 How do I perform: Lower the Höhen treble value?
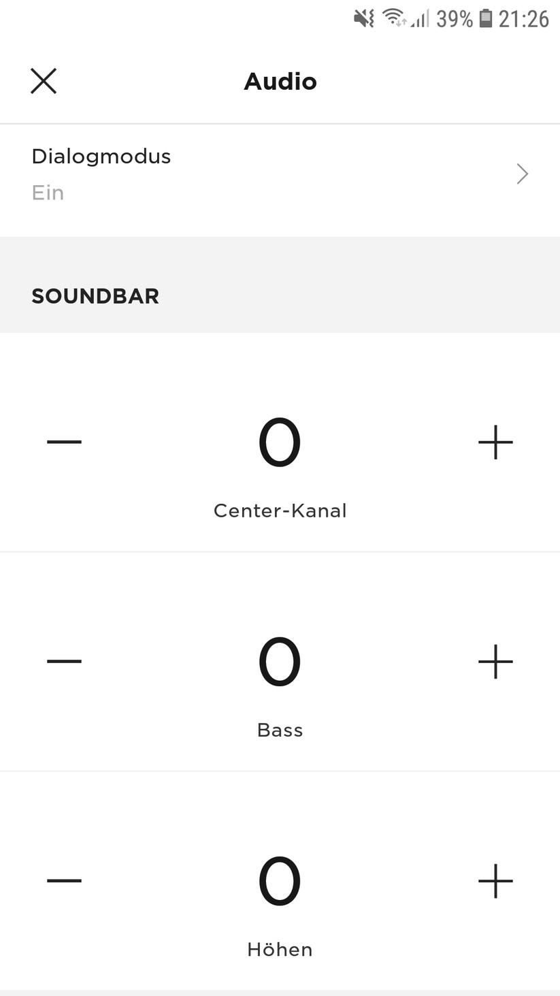64,880
